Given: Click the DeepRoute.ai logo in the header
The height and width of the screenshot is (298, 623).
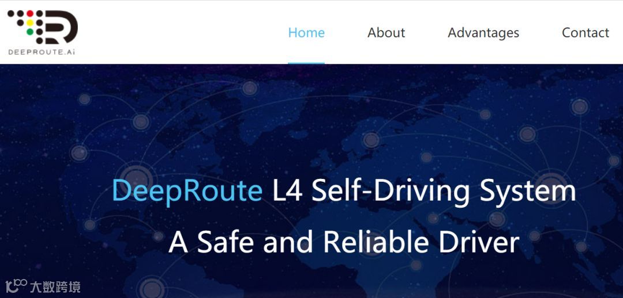Looking at the screenshot, I should (x=43, y=32).
